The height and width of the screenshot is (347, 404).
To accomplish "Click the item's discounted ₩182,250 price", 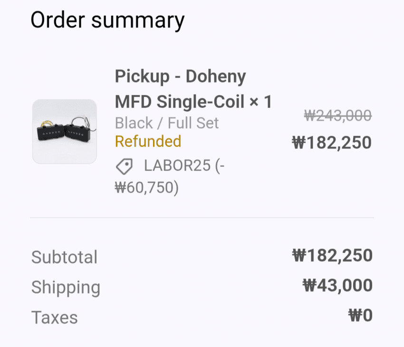I will click(331, 142).
